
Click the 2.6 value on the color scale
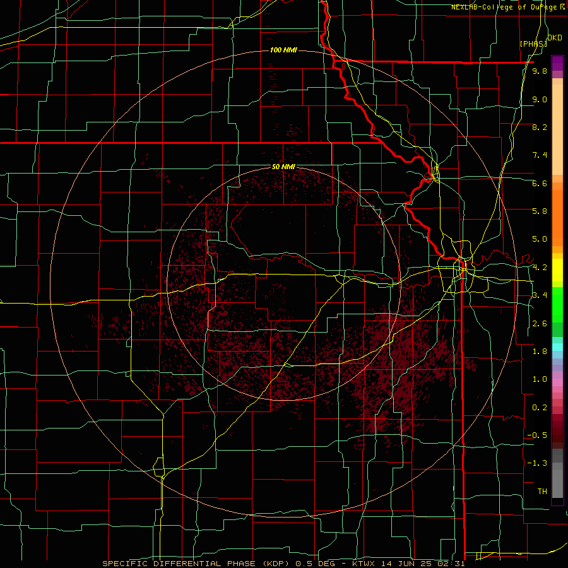coord(540,324)
